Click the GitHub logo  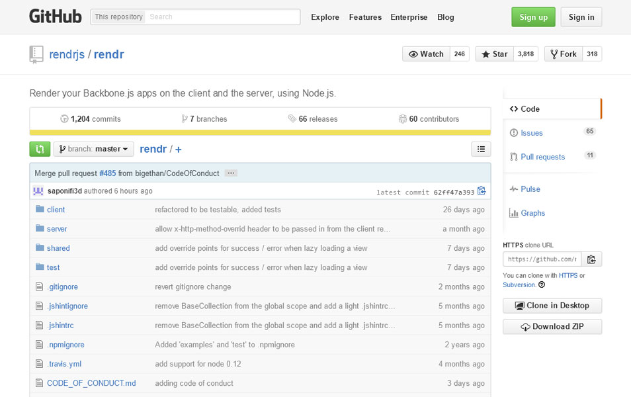pyautogui.click(x=56, y=17)
